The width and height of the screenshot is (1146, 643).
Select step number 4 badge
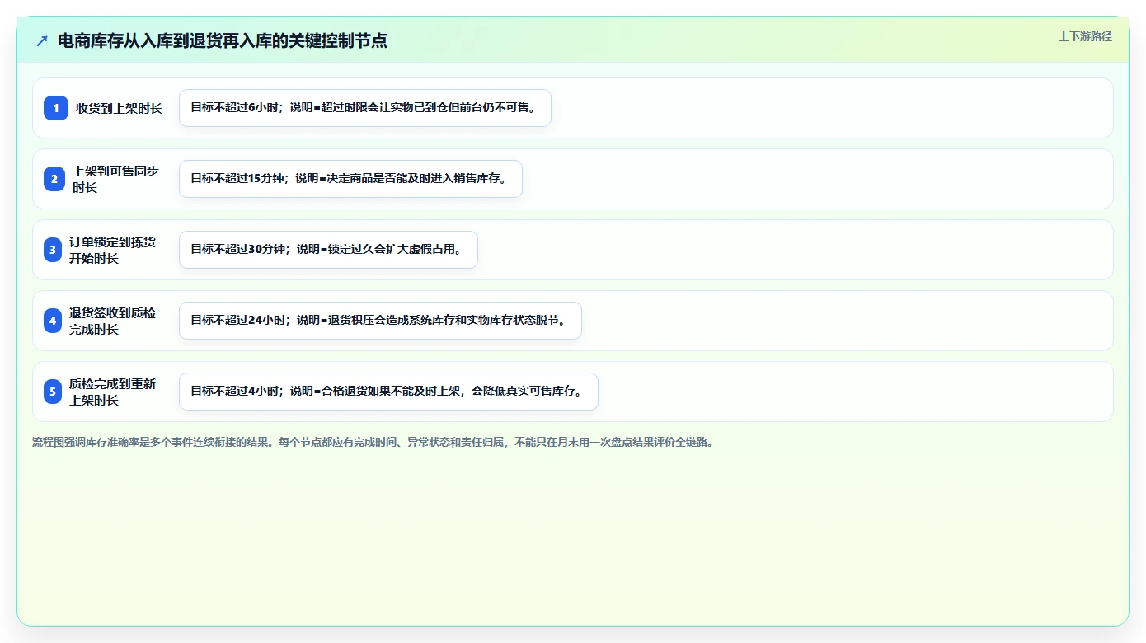(x=53, y=321)
